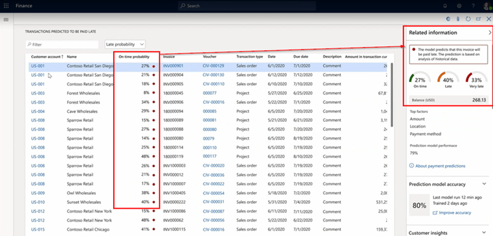The height and width of the screenshot is (236, 493).
Task: Open About payment predictions link
Action: (440, 166)
